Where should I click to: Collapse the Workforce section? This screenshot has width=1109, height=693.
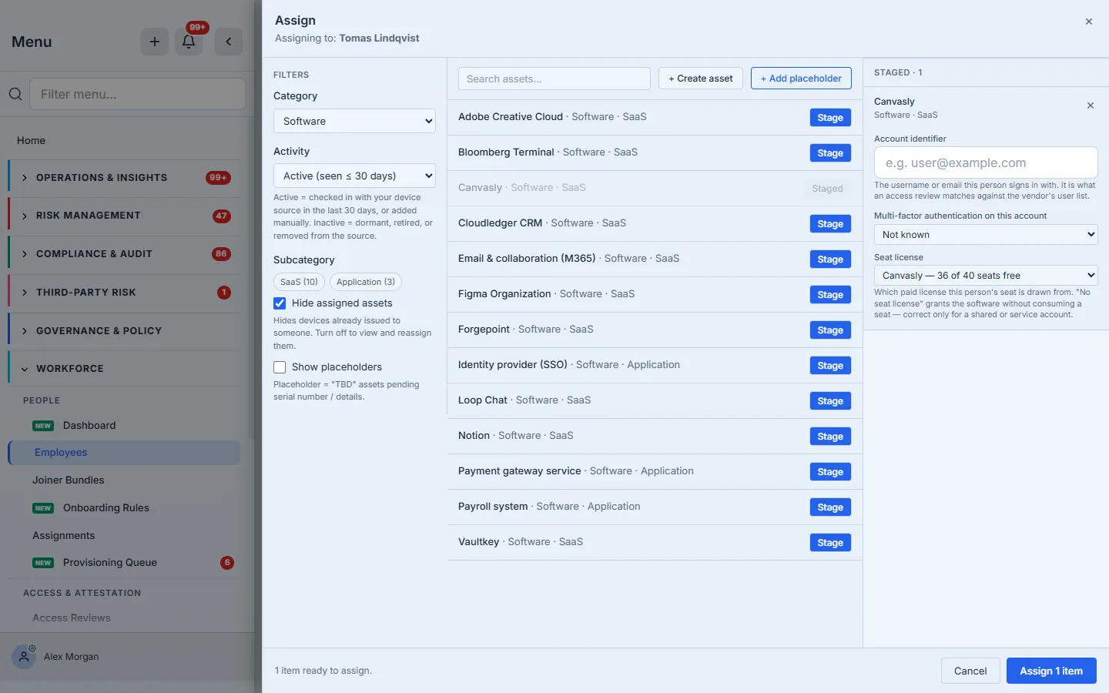[x=125, y=369]
